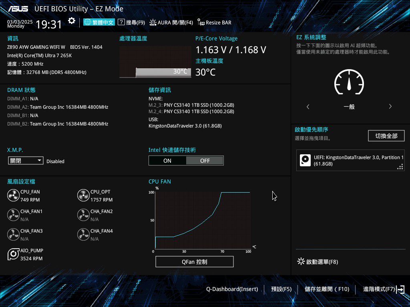Click the CHA_FAN1 fan icon

(x=13, y=215)
